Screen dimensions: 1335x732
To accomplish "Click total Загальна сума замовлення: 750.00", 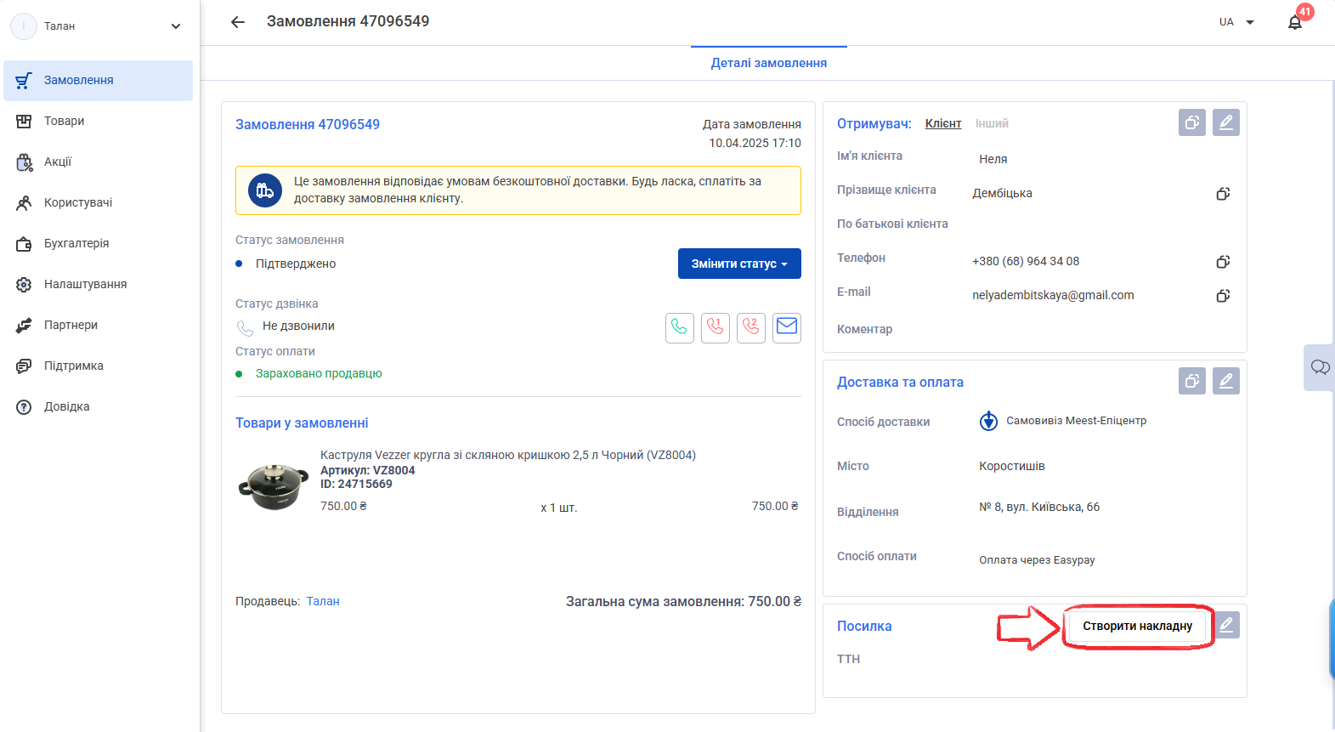I will click(684, 601).
